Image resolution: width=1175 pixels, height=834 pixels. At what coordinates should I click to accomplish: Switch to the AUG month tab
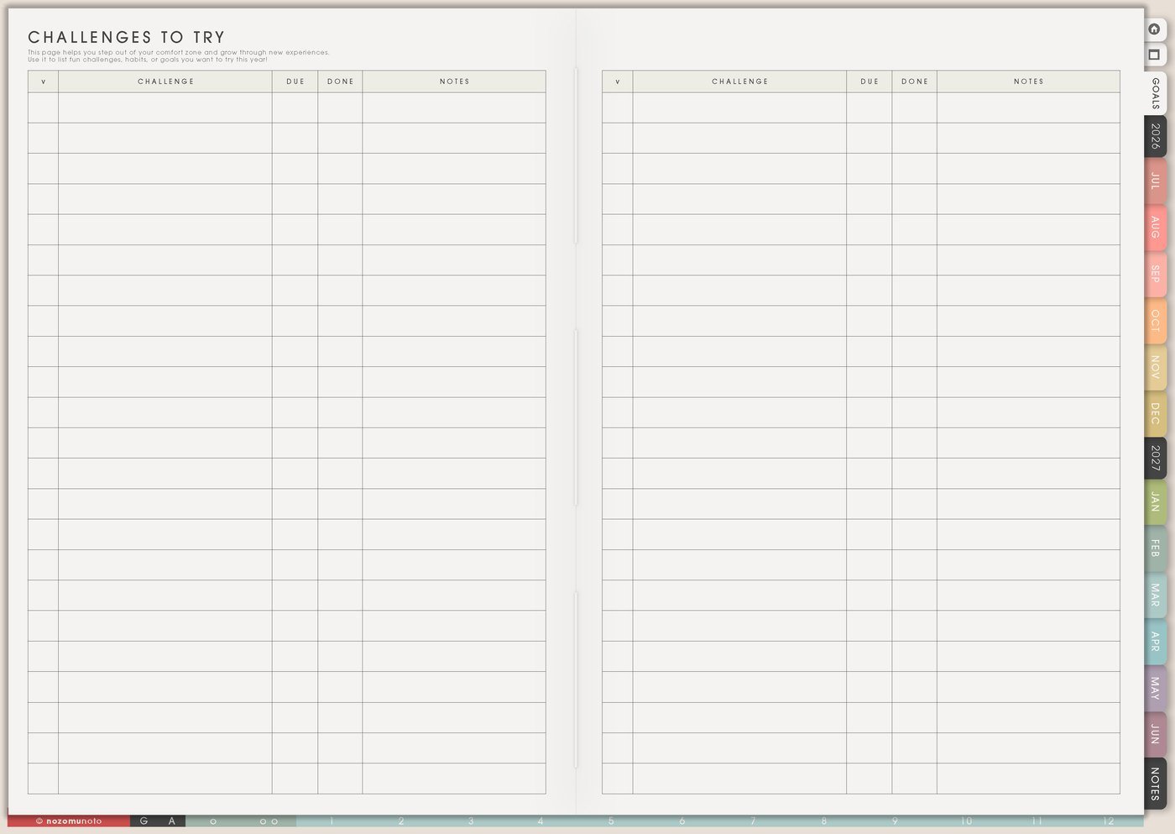click(x=1156, y=228)
